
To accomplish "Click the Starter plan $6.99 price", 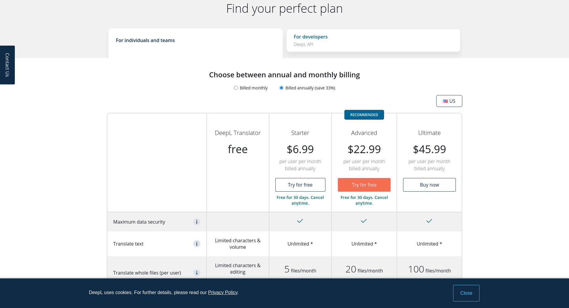I will click(x=300, y=149).
